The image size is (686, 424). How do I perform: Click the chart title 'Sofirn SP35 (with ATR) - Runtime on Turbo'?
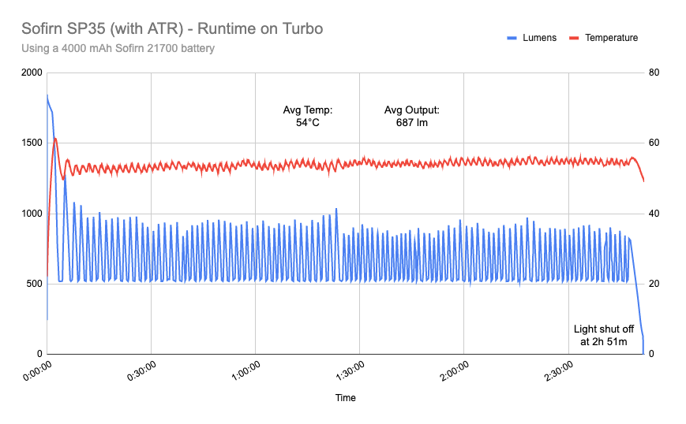click(172, 29)
